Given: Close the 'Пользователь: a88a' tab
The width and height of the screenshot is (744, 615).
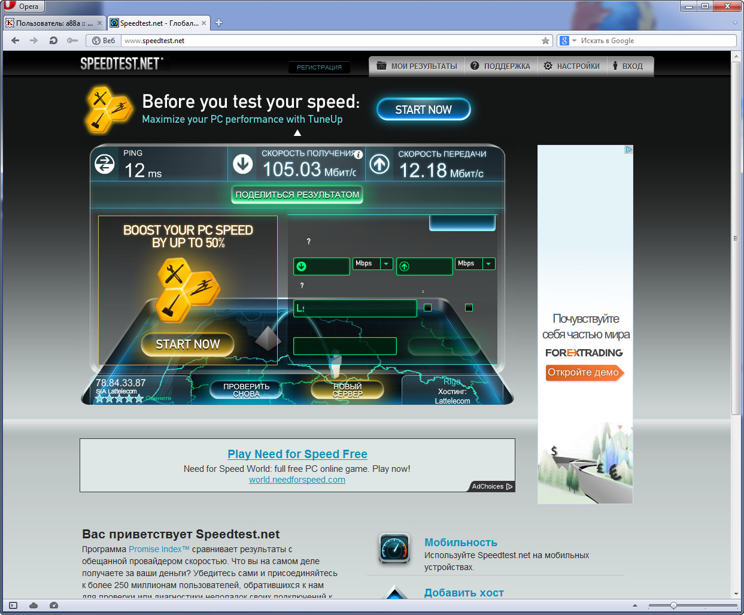Looking at the screenshot, I should click(99, 23).
